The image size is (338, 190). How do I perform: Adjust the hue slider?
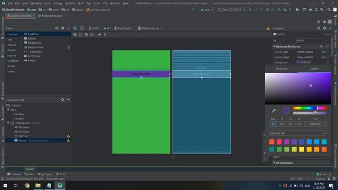[310, 108]
